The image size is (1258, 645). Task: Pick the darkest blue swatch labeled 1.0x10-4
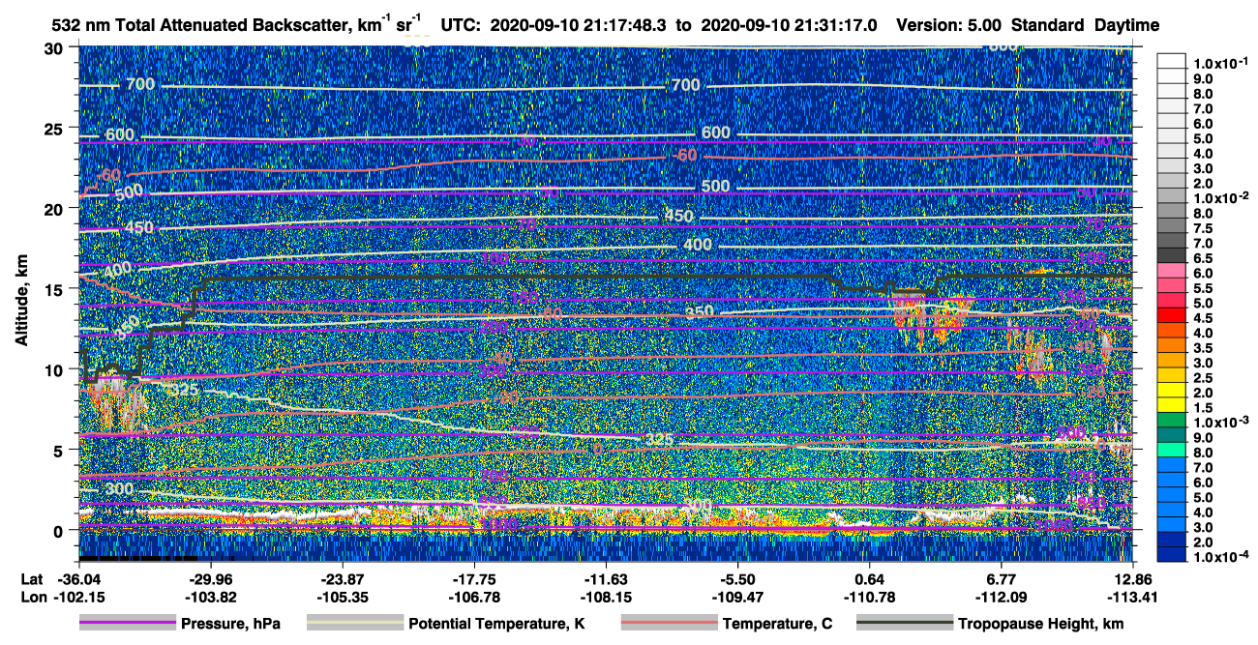[1172, 556]
